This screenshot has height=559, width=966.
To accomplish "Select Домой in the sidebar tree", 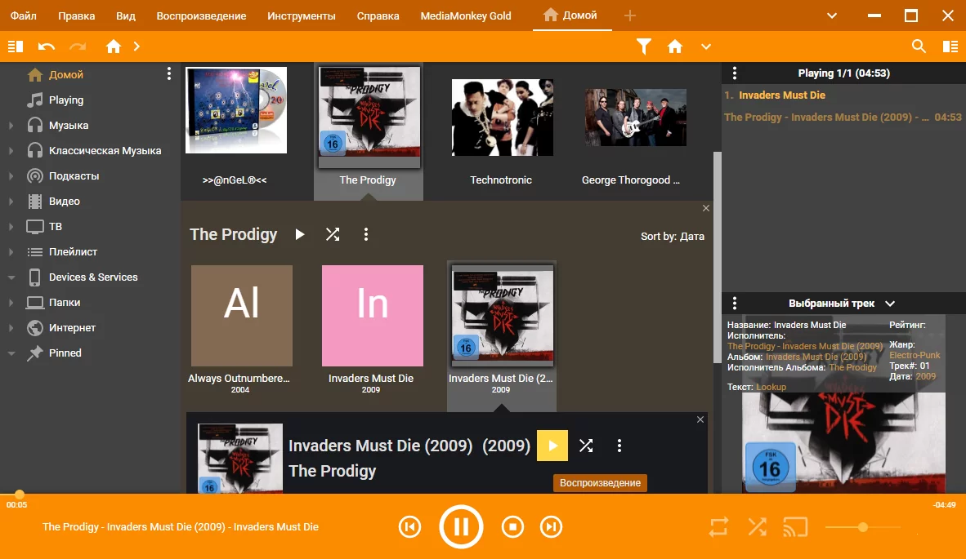I will tap(66, 74).
